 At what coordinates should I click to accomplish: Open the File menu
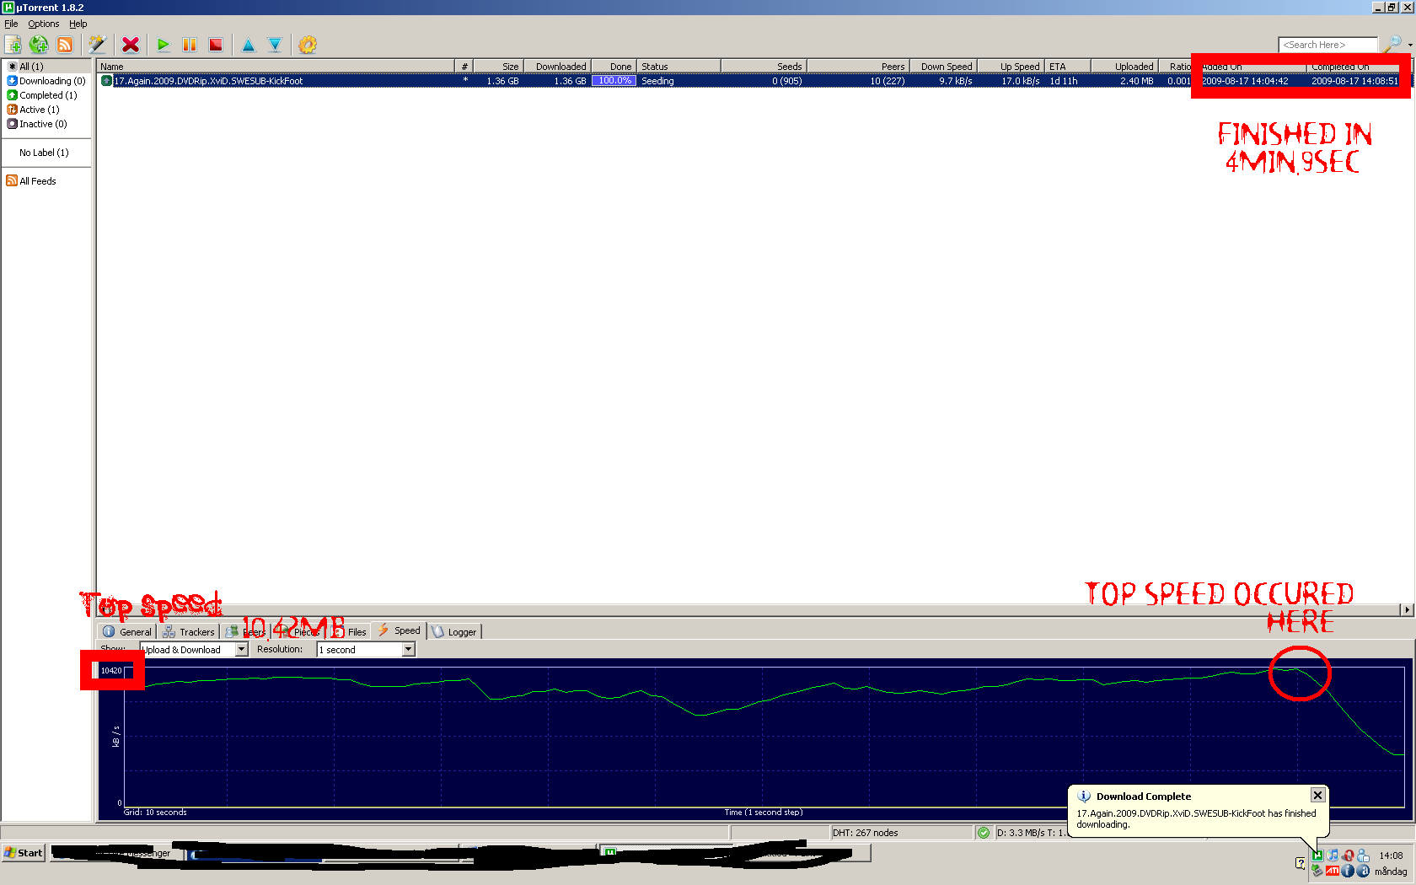tap(11, 24)
